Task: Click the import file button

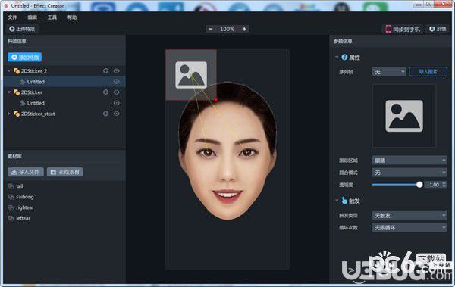Action: pos(26,172)
